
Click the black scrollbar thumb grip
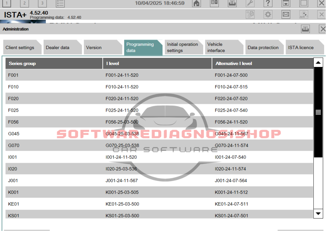pos(318,112)
